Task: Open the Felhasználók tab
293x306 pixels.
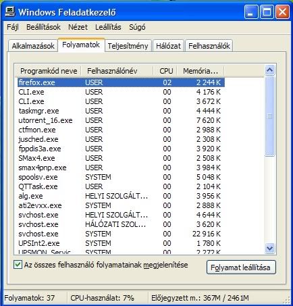Action: [209, 46]
